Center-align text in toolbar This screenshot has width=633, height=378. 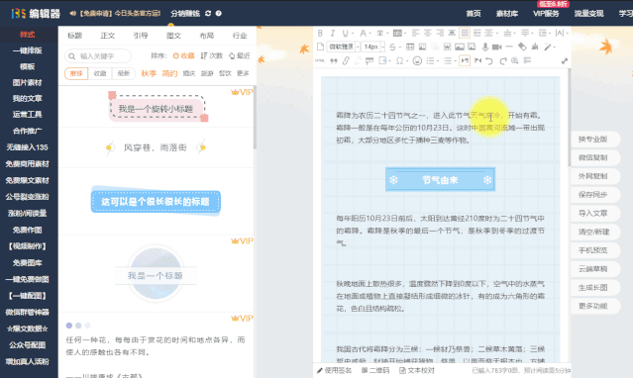(427, 33)
